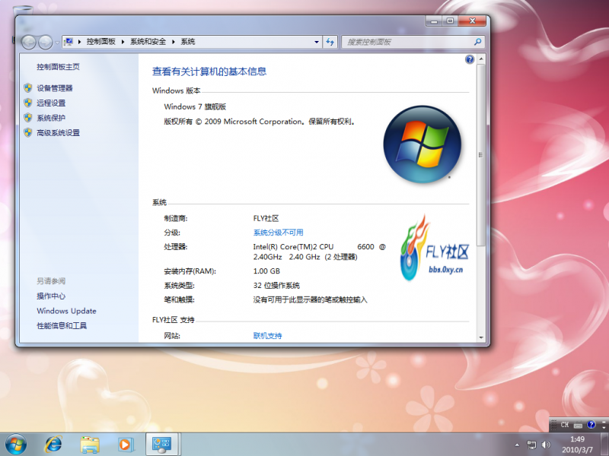This screenshot has width=609, height=456.
Task: Click the network tray icon
Action: tap(531, 445)
